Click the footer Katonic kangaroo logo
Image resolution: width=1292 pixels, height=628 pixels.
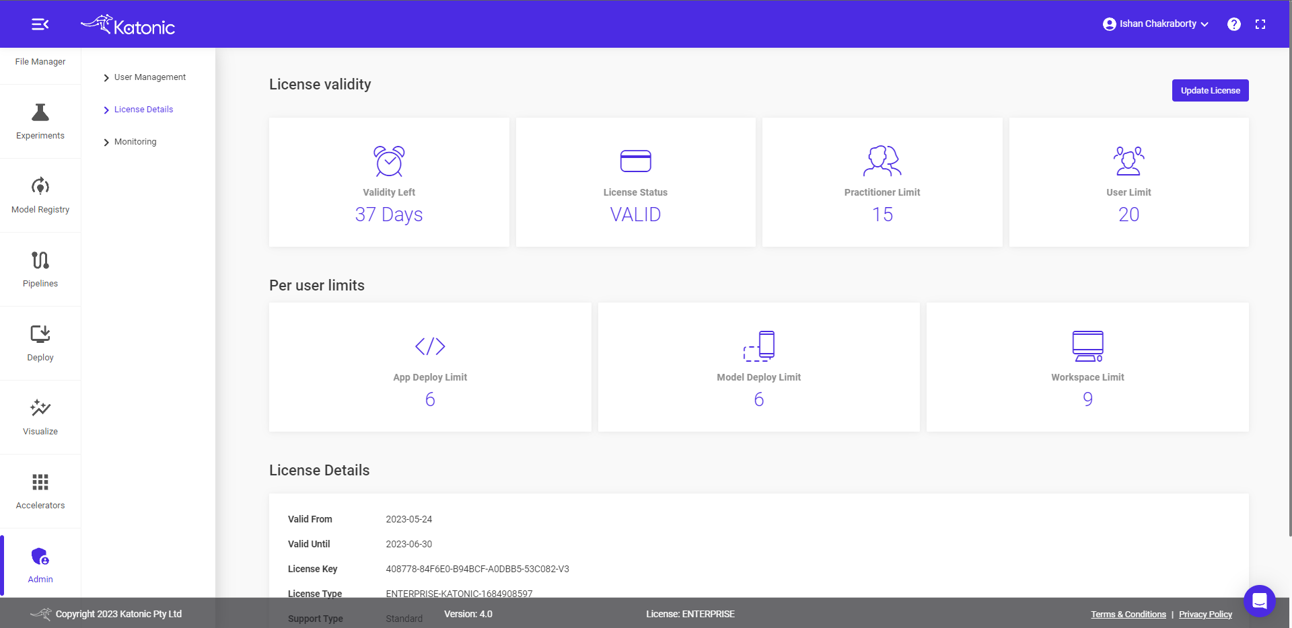click(41, 614)
